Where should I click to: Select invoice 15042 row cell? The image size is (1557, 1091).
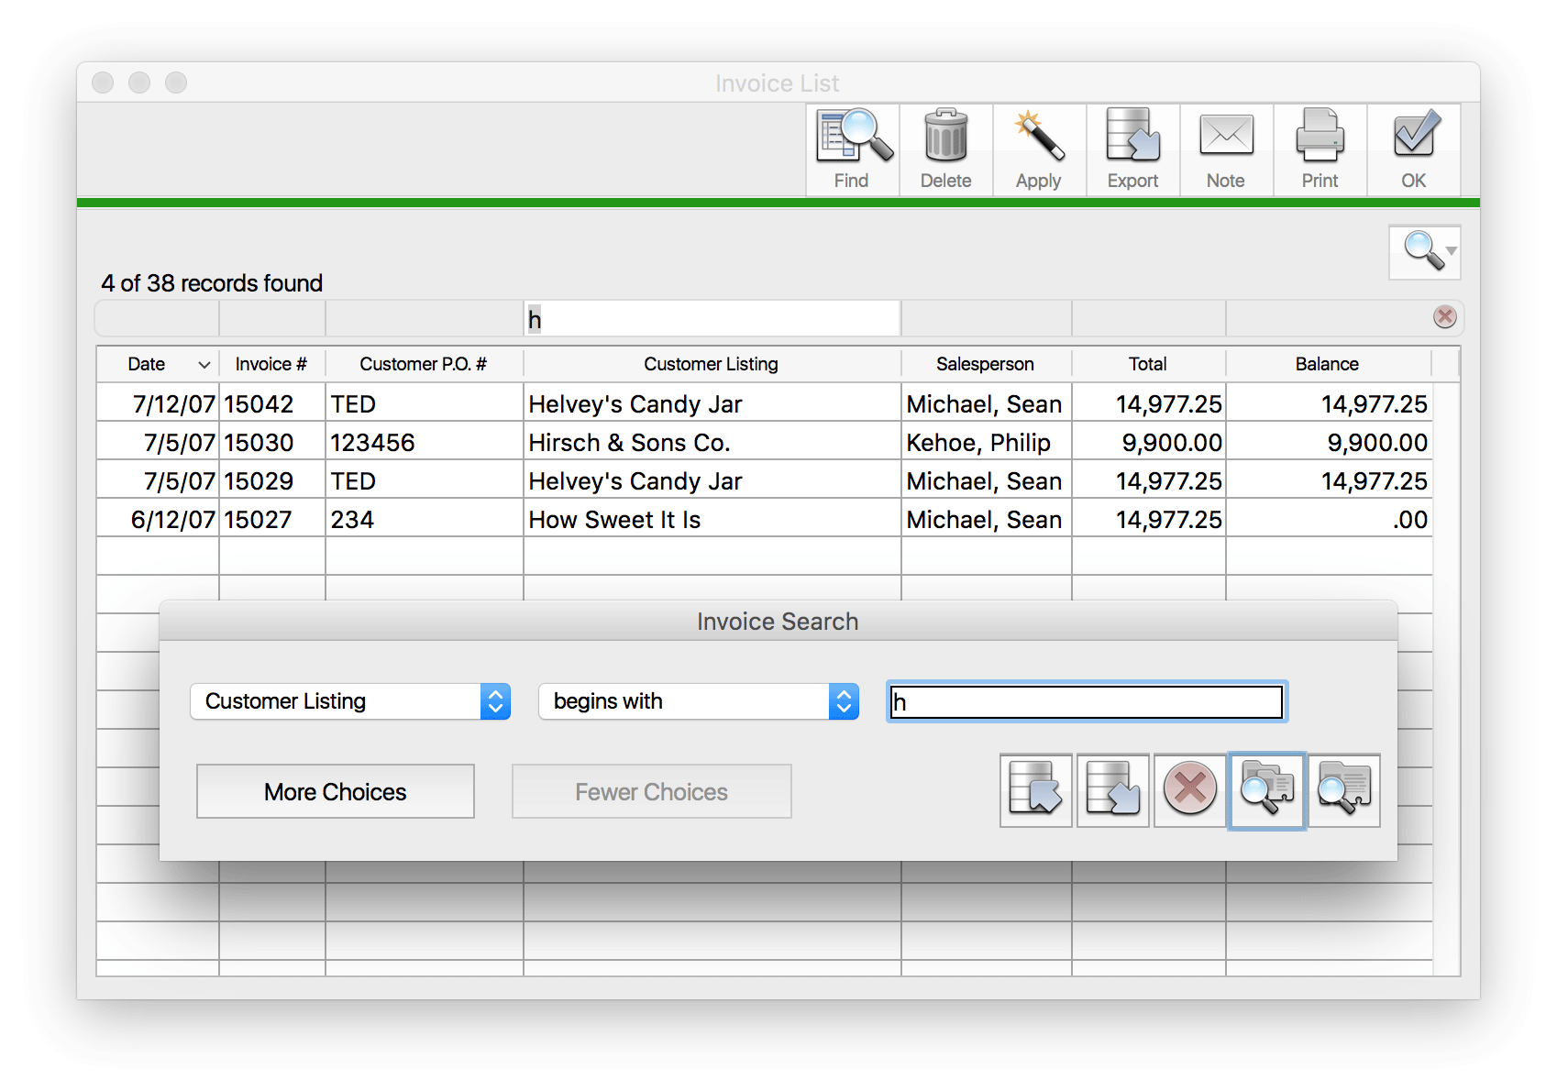pyautogui.click(x=271, y=403)
